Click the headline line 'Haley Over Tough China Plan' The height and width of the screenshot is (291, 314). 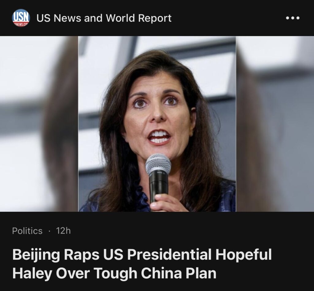pyautogui.click(x=114, y=273)
